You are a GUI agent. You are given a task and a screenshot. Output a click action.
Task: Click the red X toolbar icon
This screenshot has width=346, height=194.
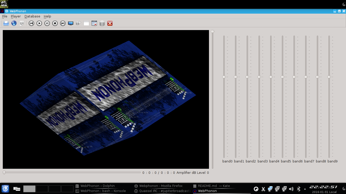pyautogui.click(x=110, y=23)
